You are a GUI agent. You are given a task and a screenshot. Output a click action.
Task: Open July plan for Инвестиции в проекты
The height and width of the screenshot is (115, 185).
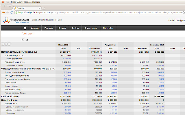67,65
